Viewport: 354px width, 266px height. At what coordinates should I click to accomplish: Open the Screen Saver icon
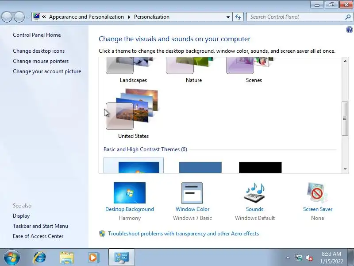point(317,193)
